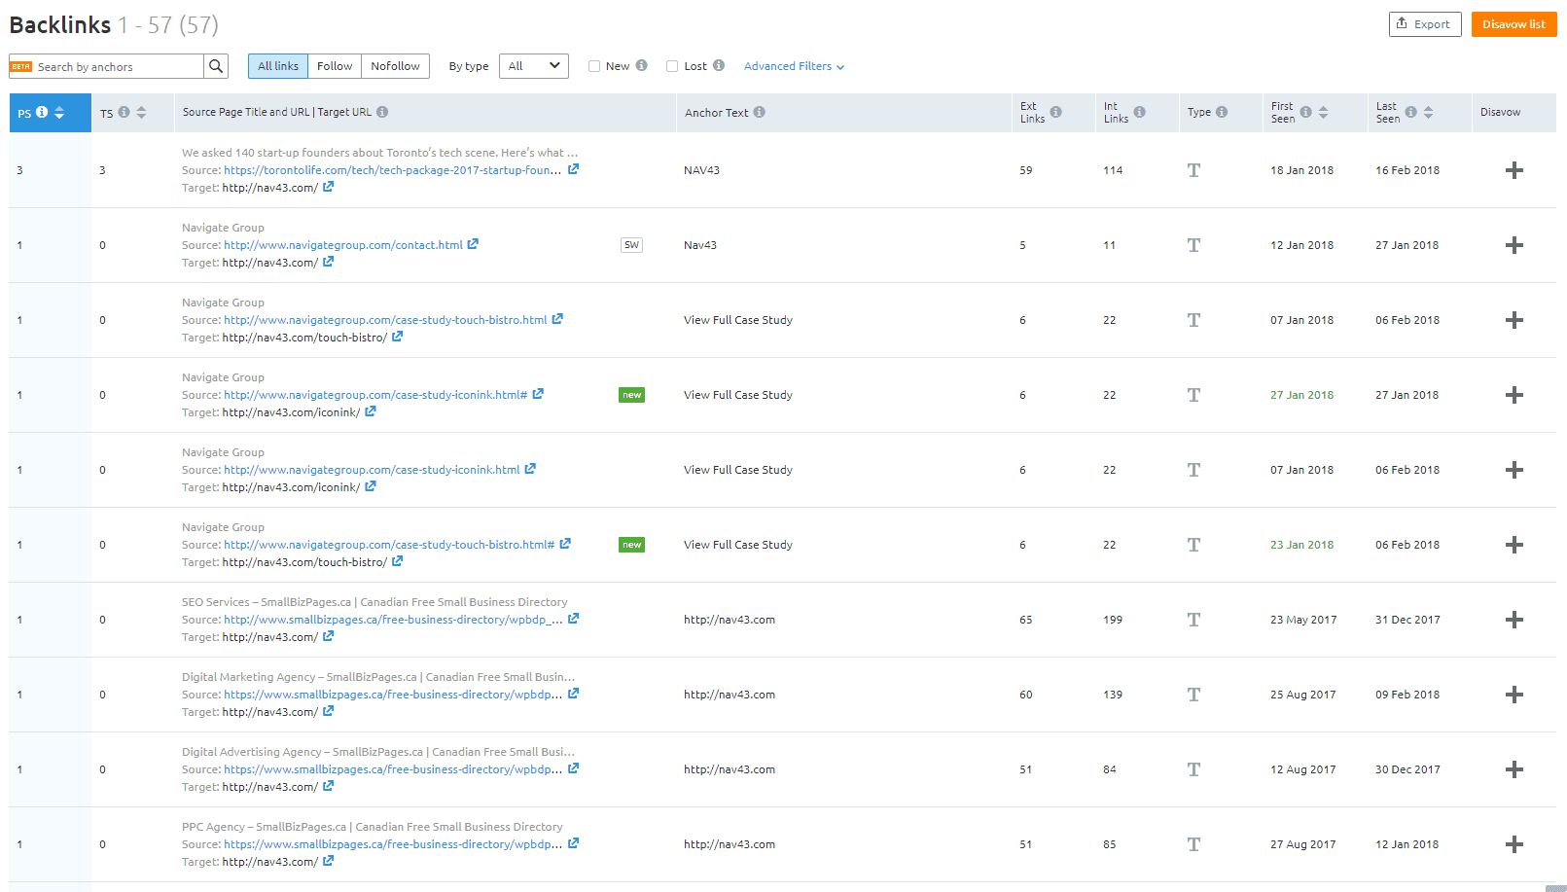The height and width of the screenshot is (892, 1567).
Task: Click the 18 Jan 2018 first seen date
Action: click(x=1301, y=170)
